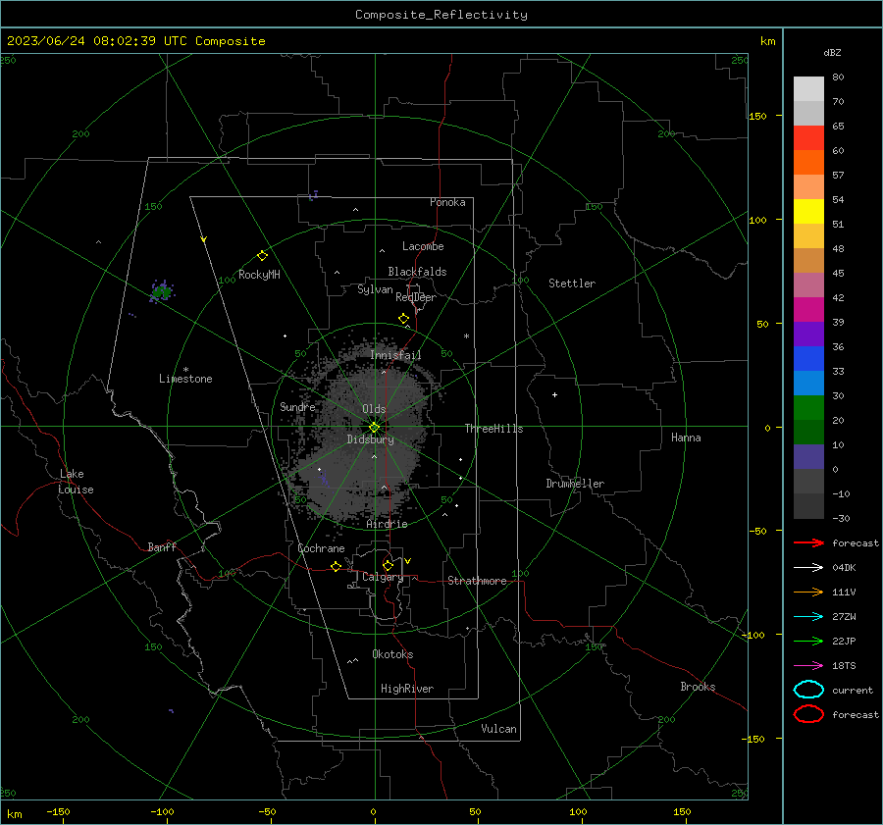Click the Brooks town label
This screenshot has height=825, width=883.
click(x=698, y=687)
